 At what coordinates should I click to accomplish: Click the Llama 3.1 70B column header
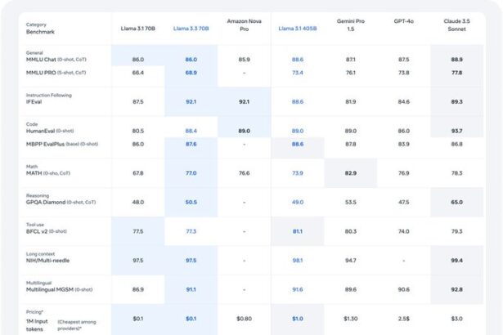138,29
